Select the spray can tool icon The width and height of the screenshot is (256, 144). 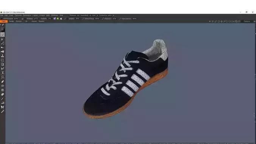(2, 52)
